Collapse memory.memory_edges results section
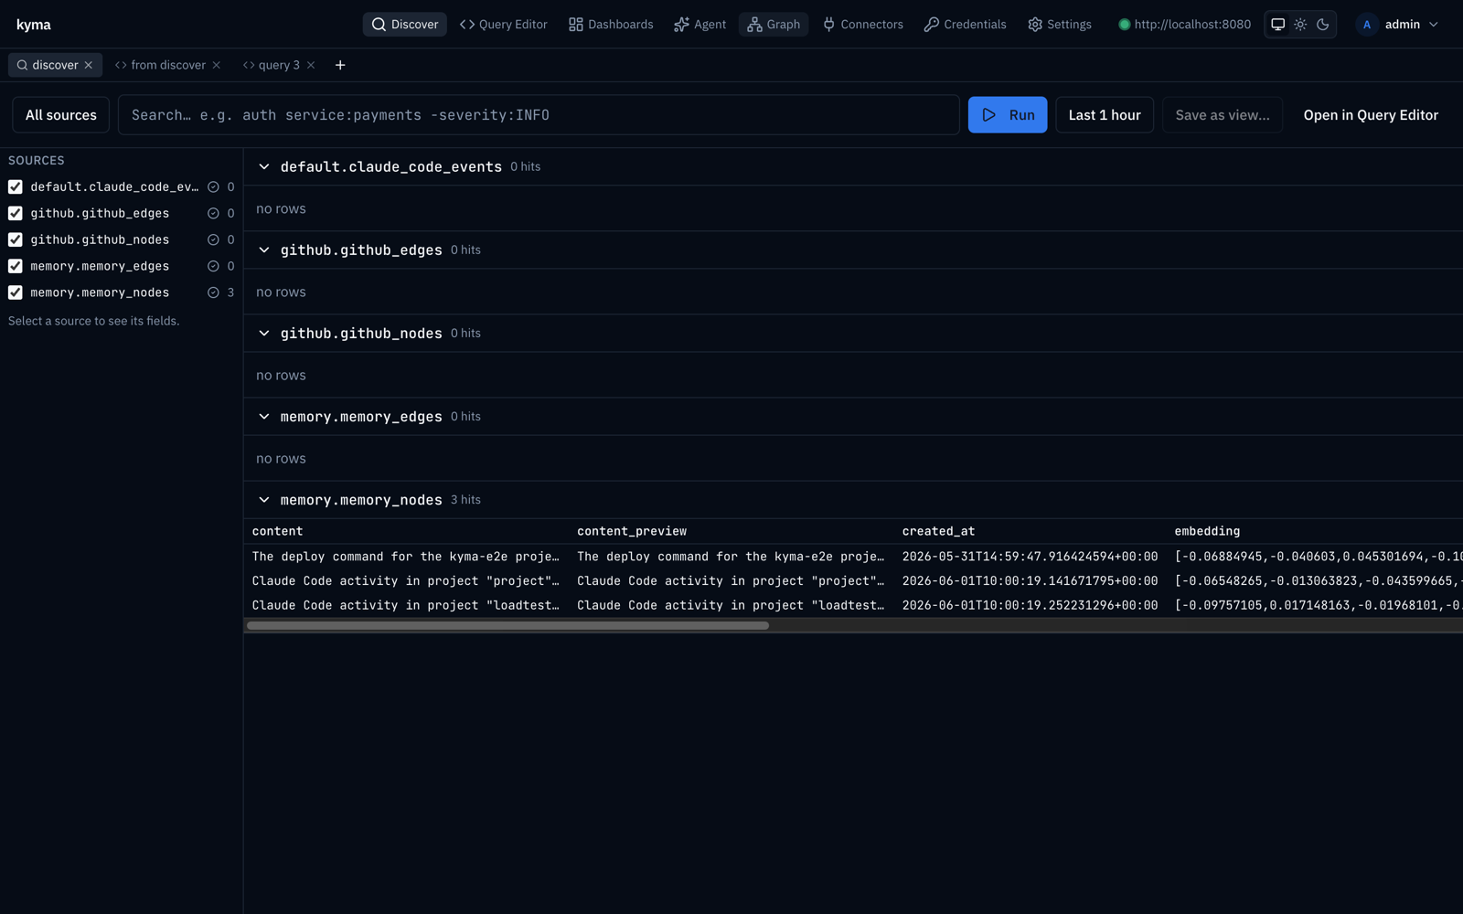 coord(264,417)
